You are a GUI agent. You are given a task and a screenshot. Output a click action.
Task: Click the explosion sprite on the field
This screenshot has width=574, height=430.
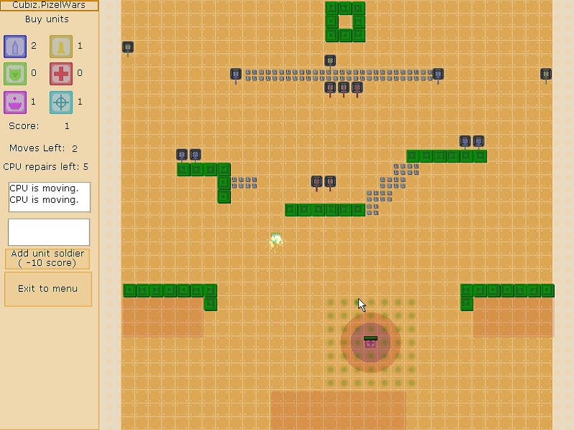[x=276, y=242]
